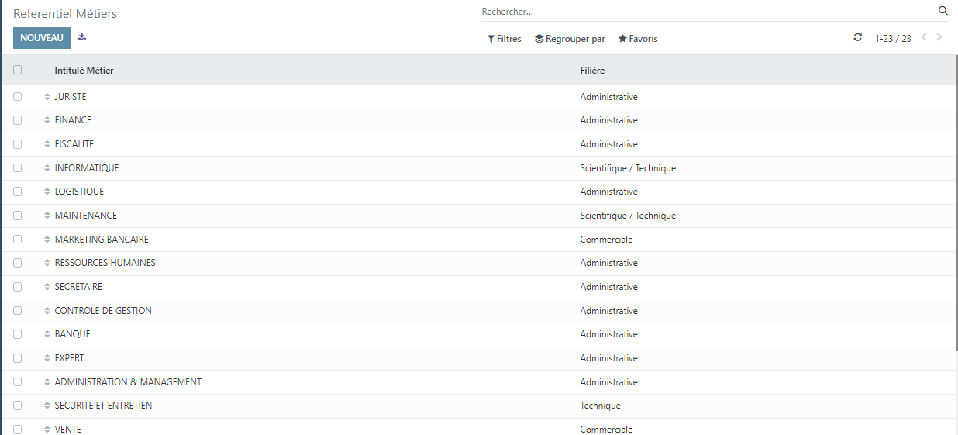Screen dimensions: 958x435
Task: Open the FISCALITE record
Action: coord(74,144)
